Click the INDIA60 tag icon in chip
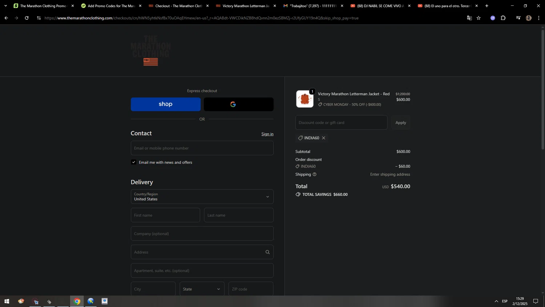Screen dimensions: 545x307 [300, 138]
